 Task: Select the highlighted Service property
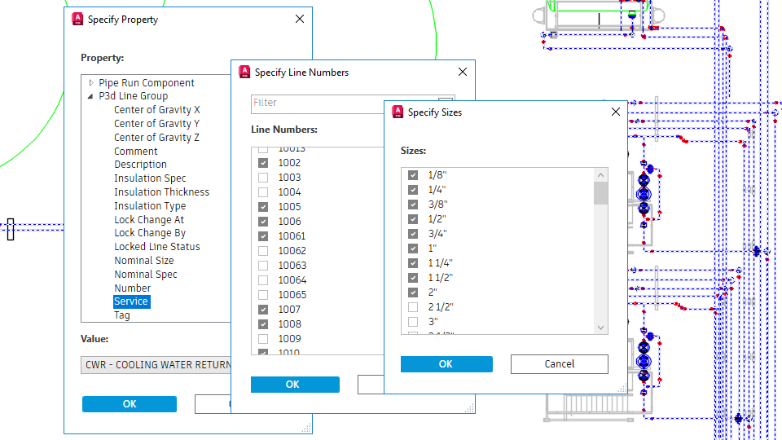131,301
